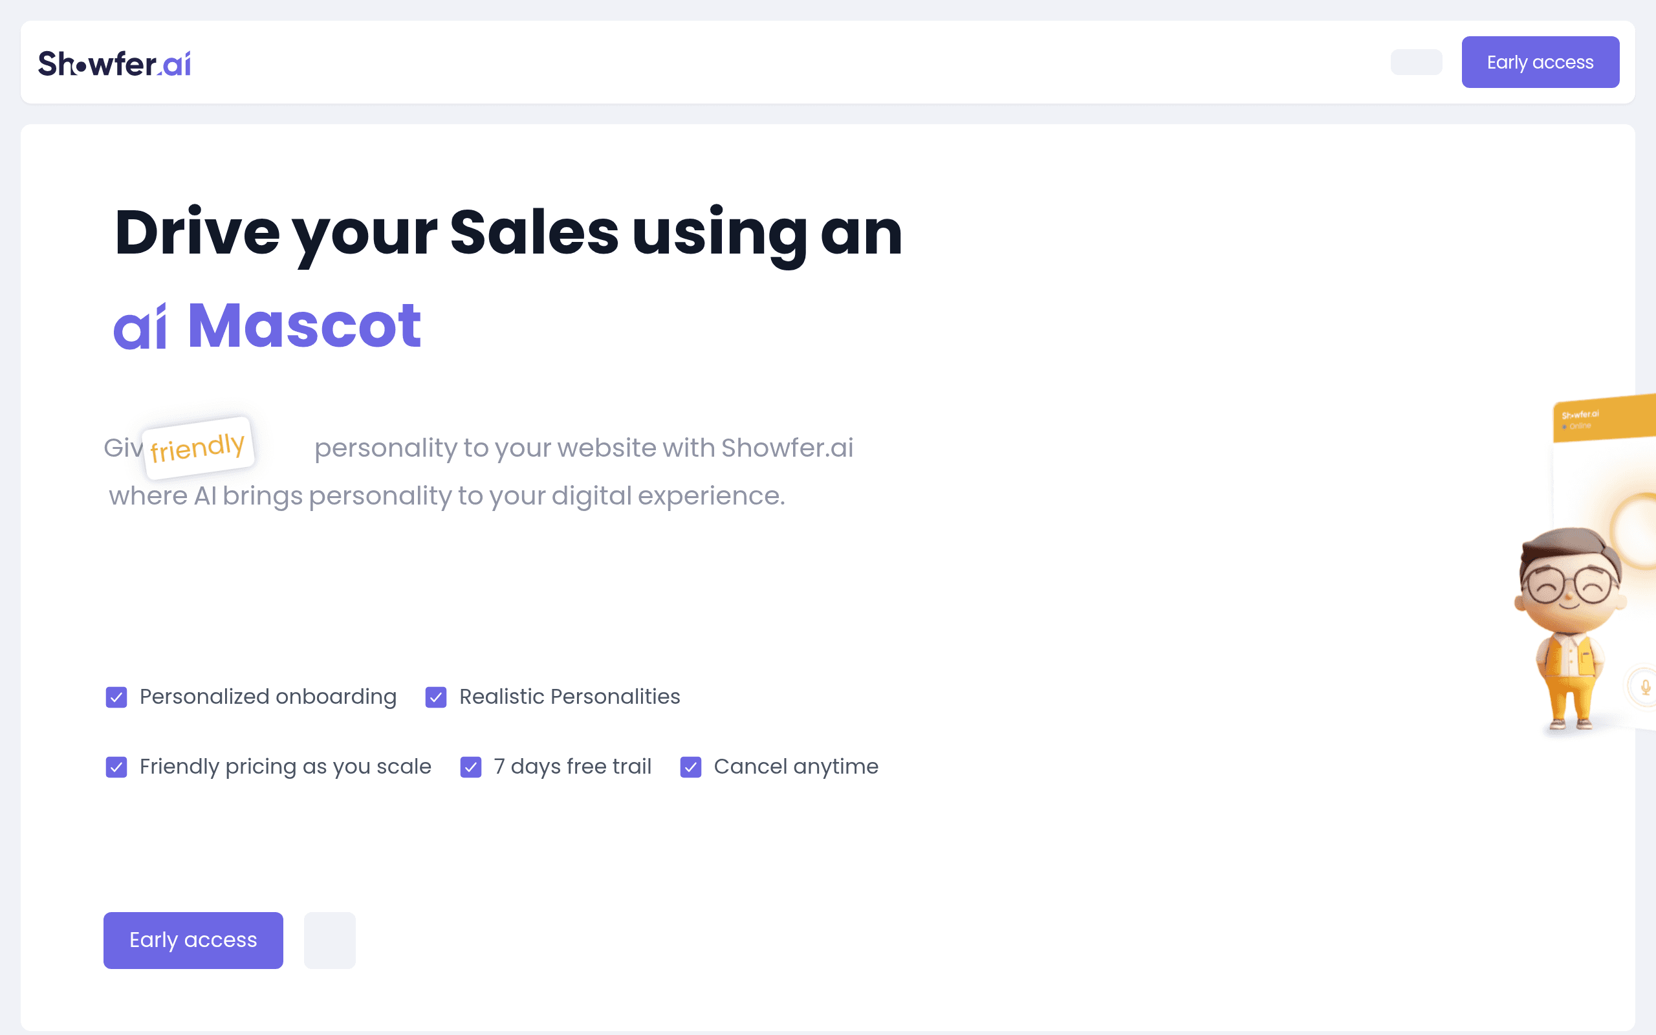Toggle the Personalized onboarding checkbox

116,697
